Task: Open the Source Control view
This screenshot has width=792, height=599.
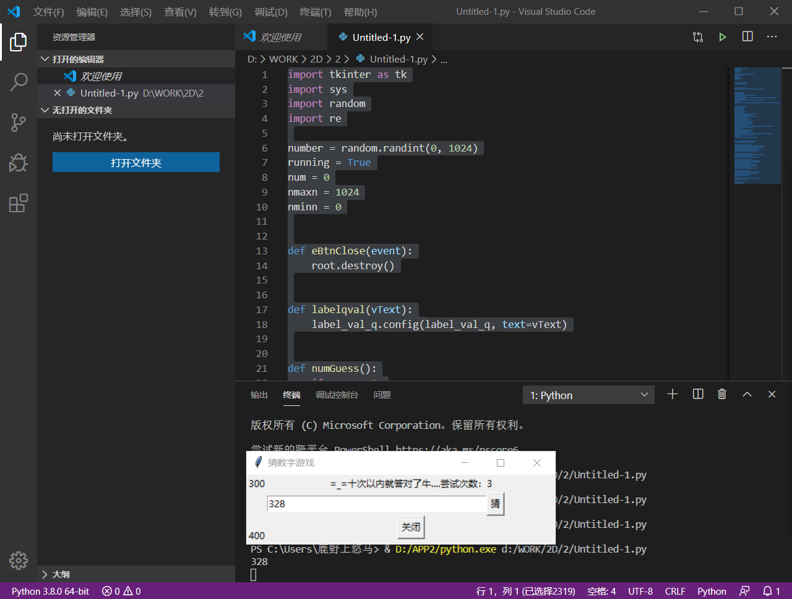Action: point(19,122)
